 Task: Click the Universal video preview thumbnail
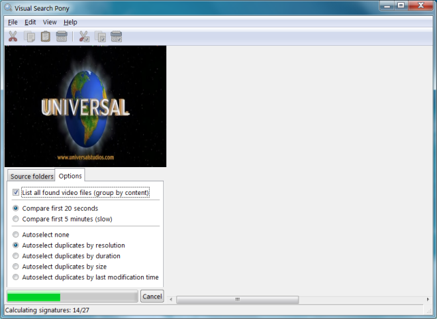(85, 106)
